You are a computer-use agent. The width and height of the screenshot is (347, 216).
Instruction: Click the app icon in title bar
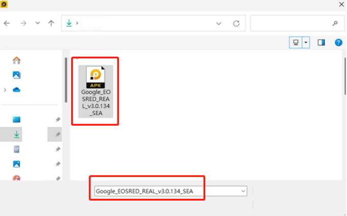point(4,4)
